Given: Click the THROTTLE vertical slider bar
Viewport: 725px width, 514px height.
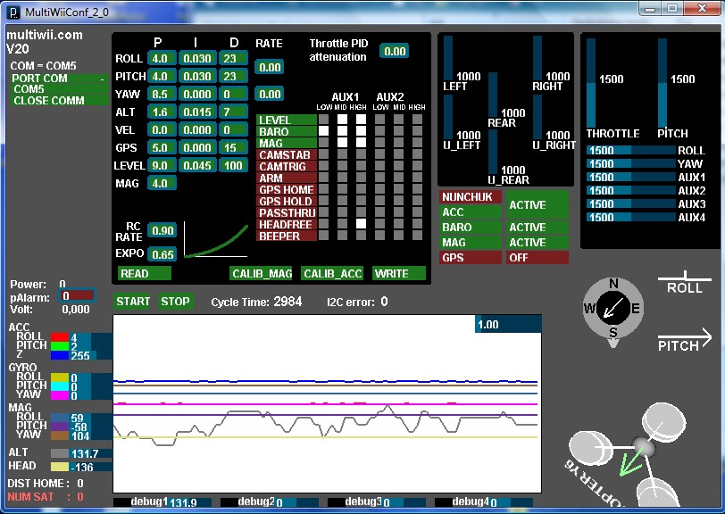Looking at the screenshot, I should tap(591, 83).
